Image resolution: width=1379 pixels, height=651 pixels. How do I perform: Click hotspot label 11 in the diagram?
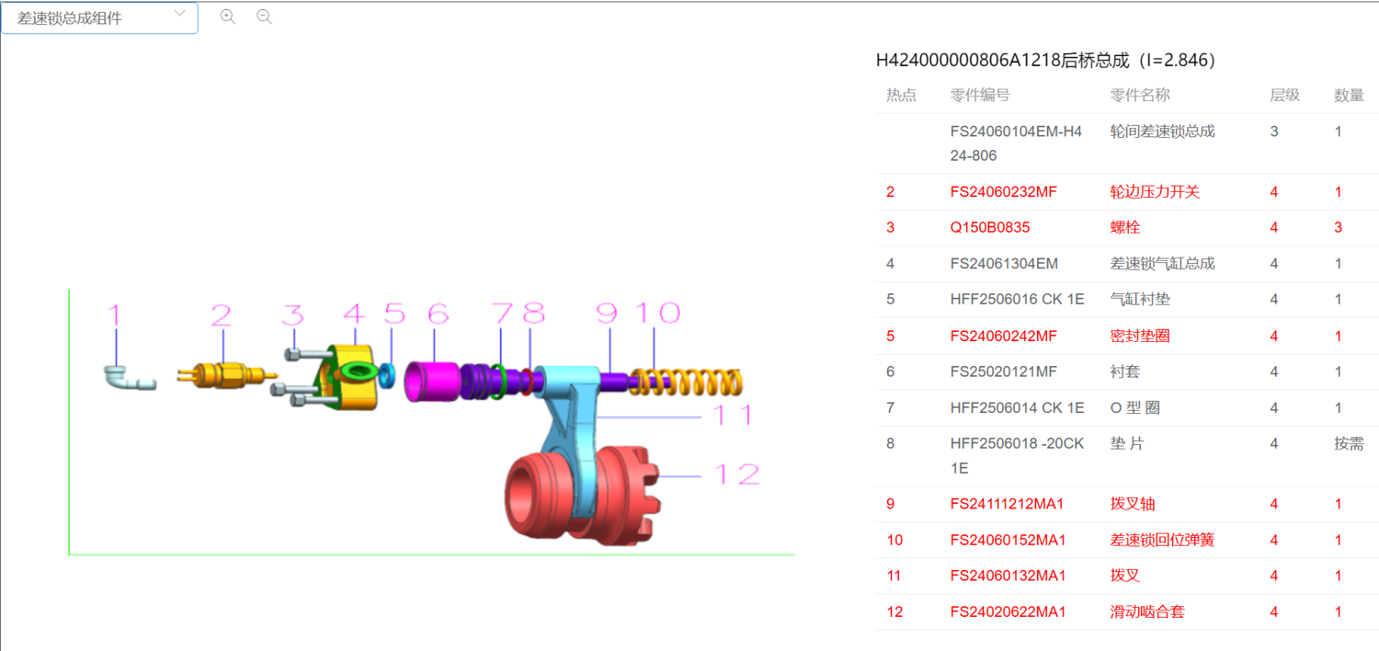tap(734, 416)
